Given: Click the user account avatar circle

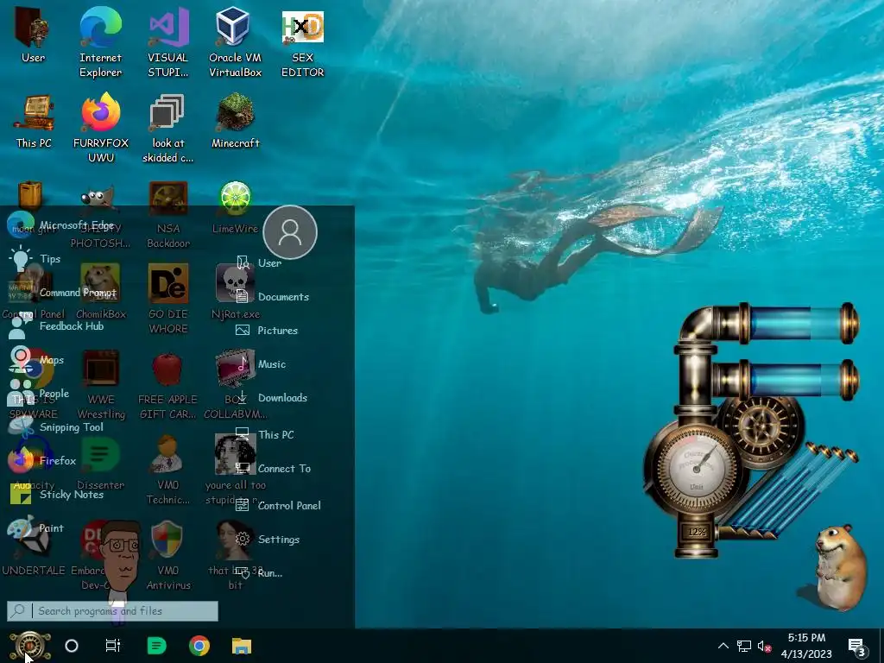Looking at the screenshot, I should click(x=290, y=232).
